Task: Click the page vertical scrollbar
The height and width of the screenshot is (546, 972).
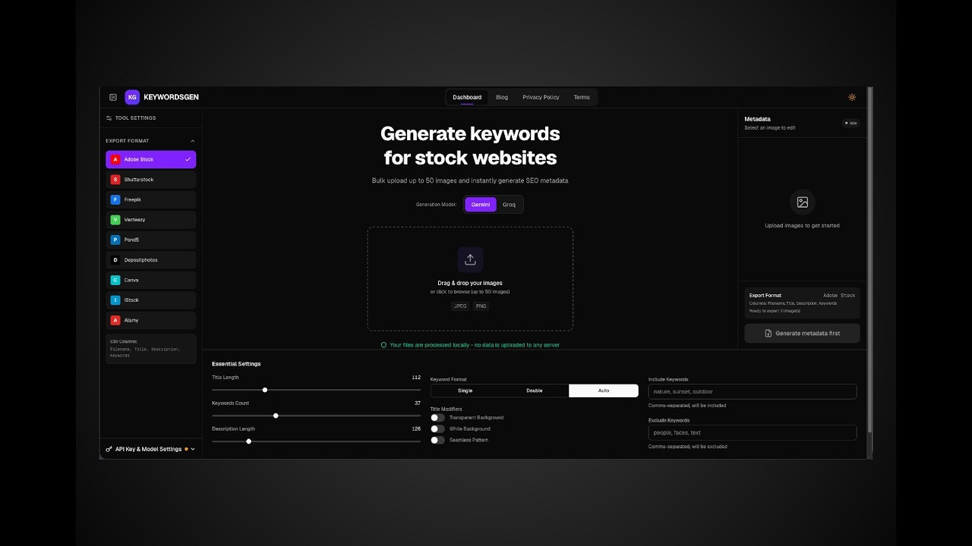Action: [869, 260]
